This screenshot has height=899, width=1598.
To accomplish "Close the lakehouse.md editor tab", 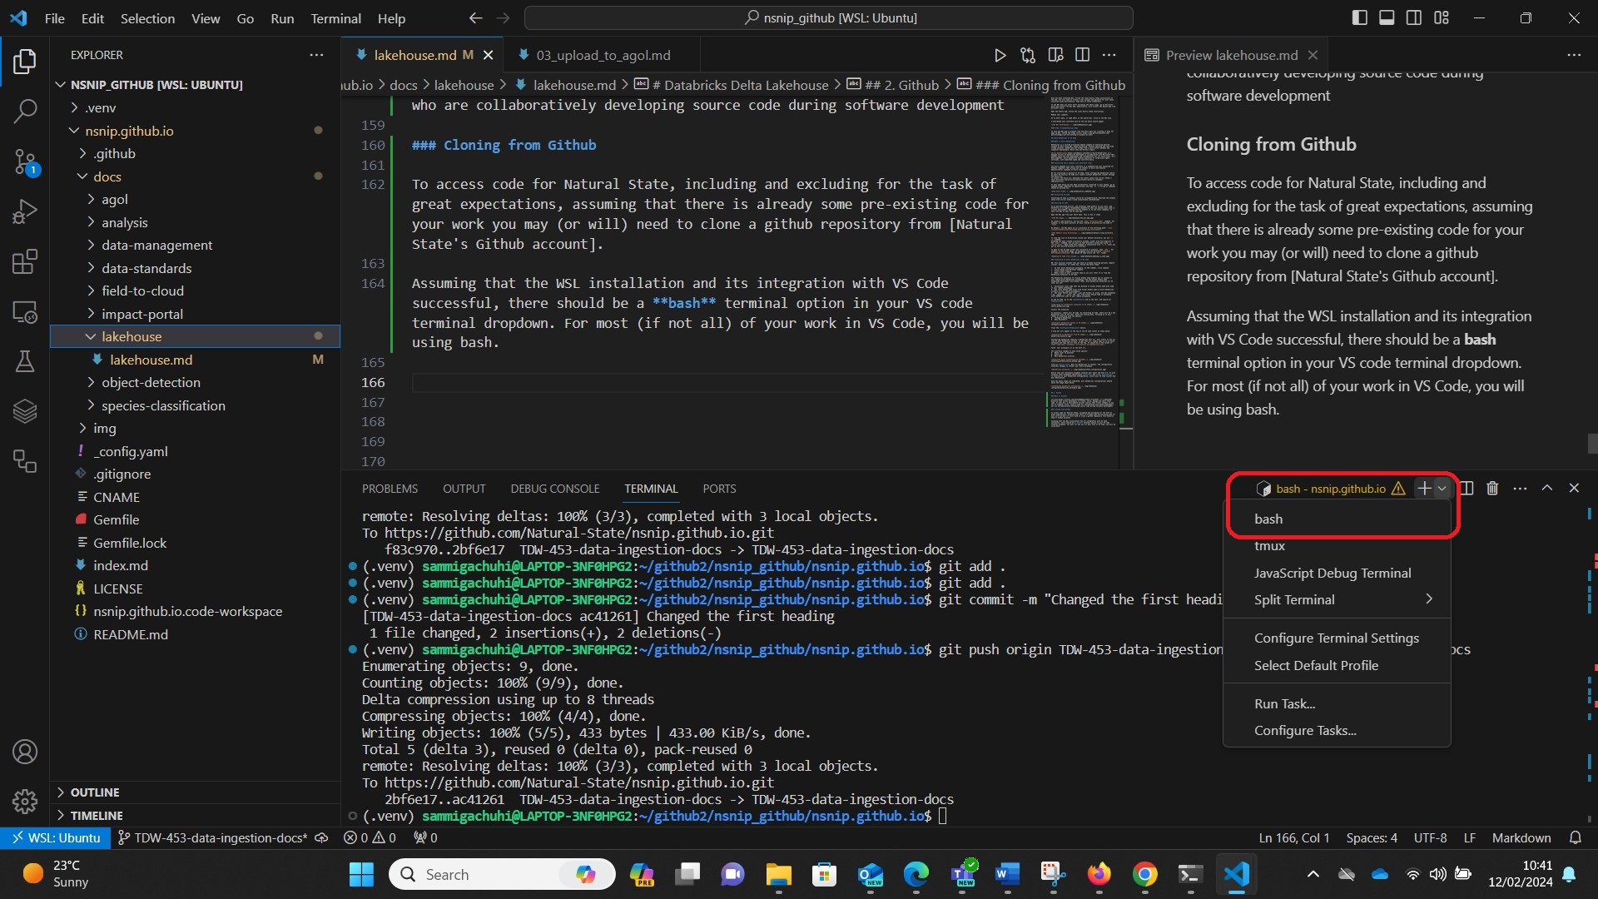I will click(489, 55).
